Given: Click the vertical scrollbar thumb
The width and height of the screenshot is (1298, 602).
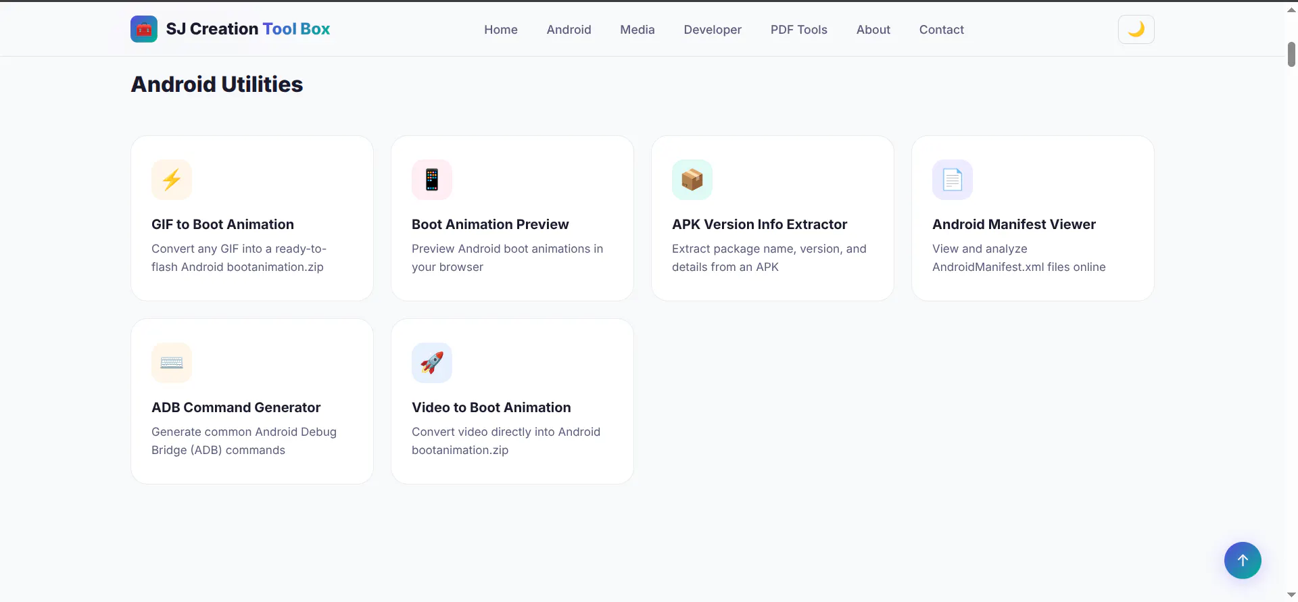Looking at the screenshot, I should tap(1291, 54).
